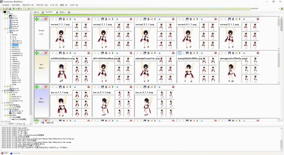Select the body.xml bottom tab

coord(50,123)
